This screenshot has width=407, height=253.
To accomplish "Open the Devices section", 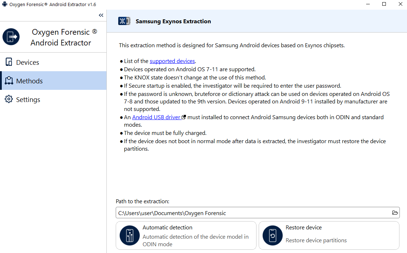I will [53, 62].
